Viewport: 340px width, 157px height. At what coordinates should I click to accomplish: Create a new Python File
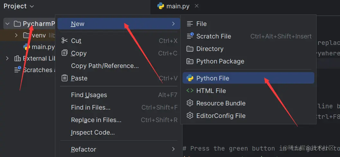pos(248,78)
